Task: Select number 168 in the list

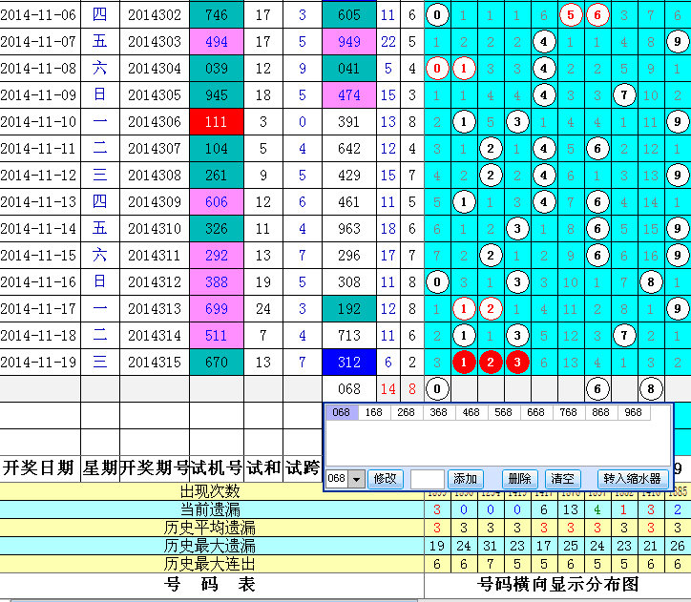Action: [x=374, y=413]
